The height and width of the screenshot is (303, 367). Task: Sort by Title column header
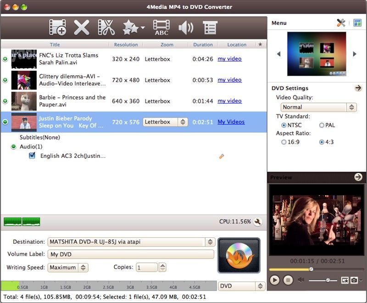coord(55,45)
